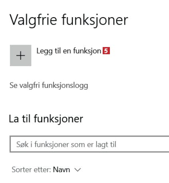Click the left edge of the search field
This screenshot has height=183, width=169.
point(11,144)
